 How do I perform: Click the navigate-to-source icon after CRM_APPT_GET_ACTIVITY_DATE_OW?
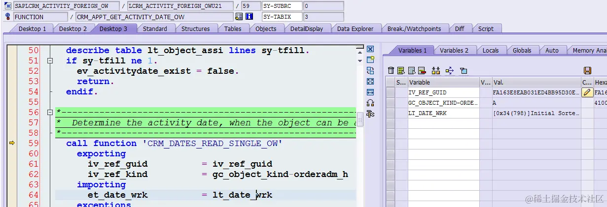(x=239, y=17)
